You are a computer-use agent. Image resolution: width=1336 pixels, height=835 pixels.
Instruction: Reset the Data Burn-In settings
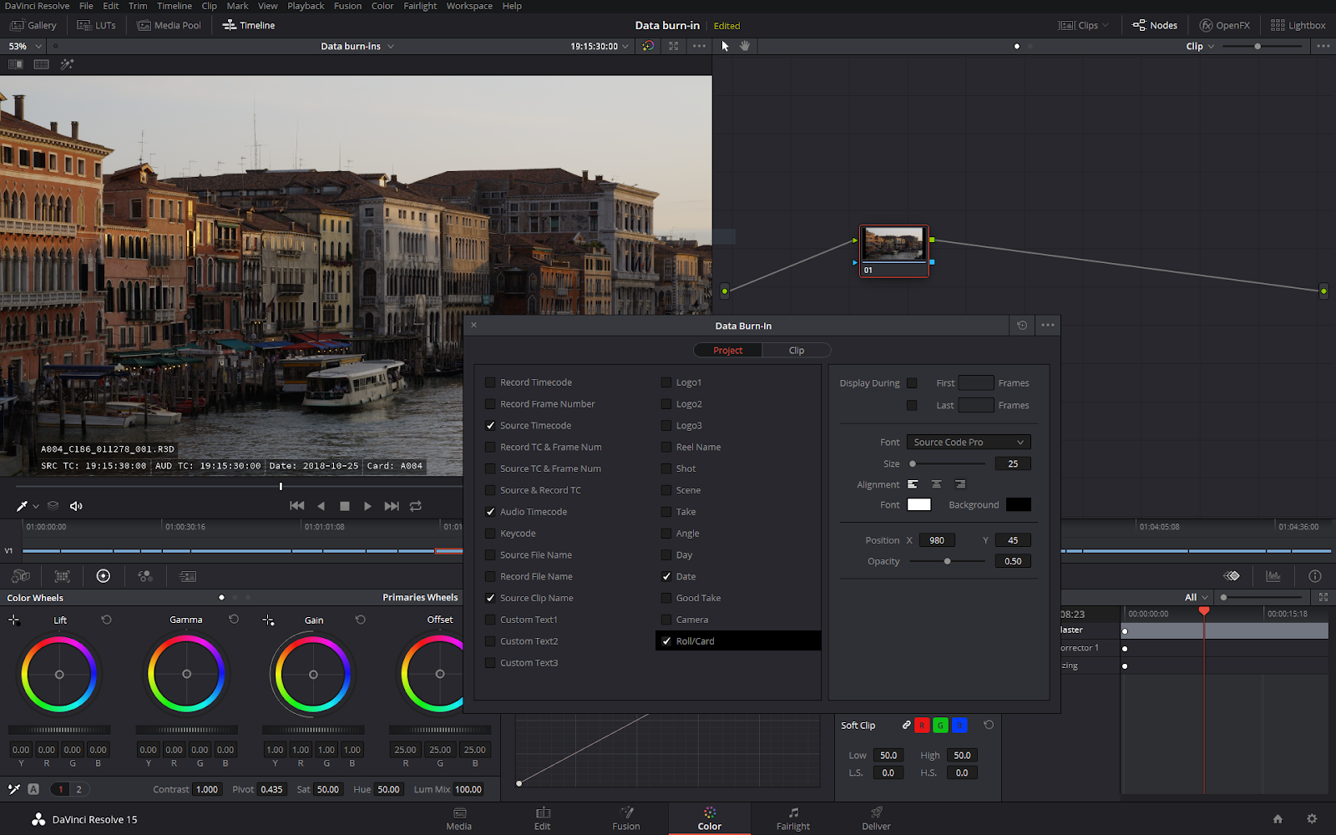tap(1022, 326)
